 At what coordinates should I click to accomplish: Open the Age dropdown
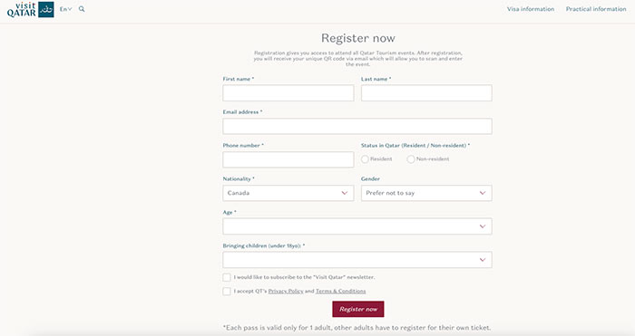(357, 226)
